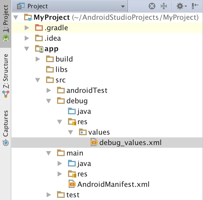Image resolution: width=203 pixels, height=200 pixels.
Task: Click the AndroidManifest.xml file icon
Action: 72,184
